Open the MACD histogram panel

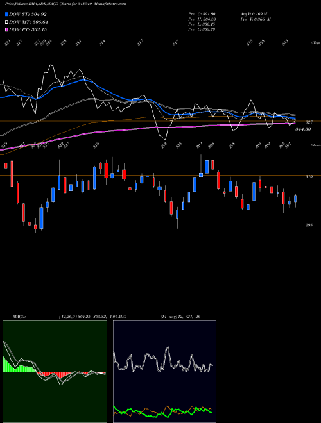(55, 372)
